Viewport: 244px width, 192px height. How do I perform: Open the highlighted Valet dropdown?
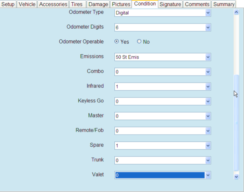pyautogui.click(x=208, y=175)
